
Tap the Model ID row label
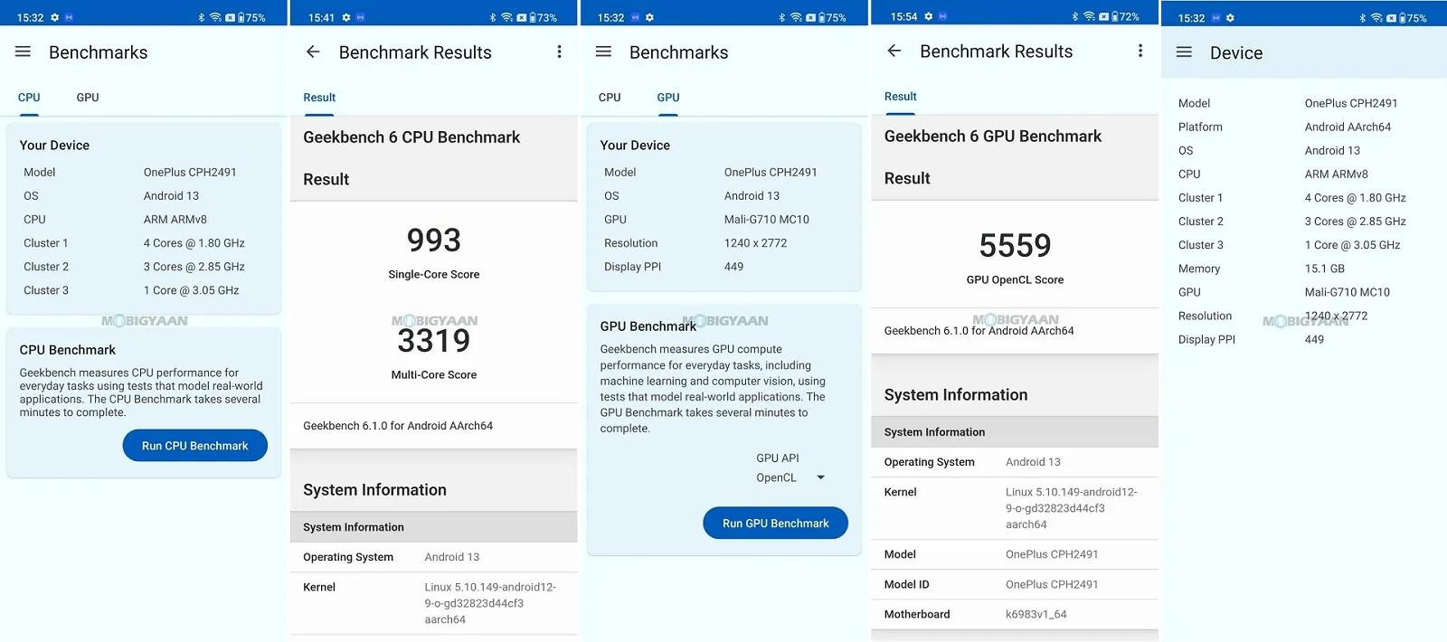click(907, 585)
